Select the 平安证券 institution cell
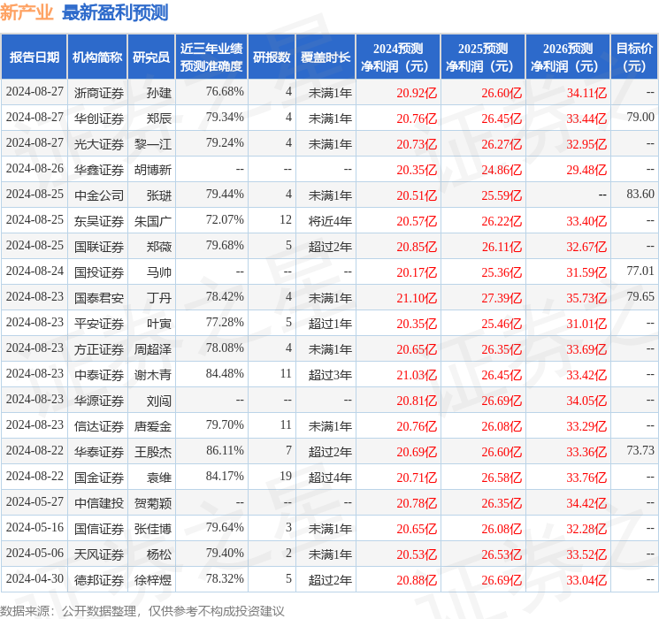Viewport: 659px width, 619px height. point(99,324)
